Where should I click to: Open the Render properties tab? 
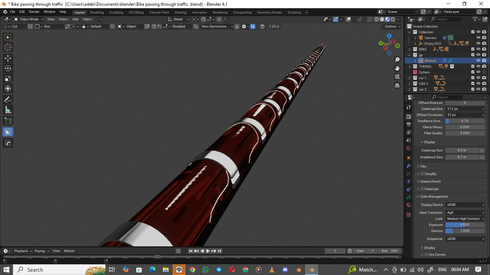point(409,116)
